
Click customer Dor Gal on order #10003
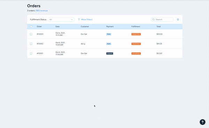[x=84, y=34]
